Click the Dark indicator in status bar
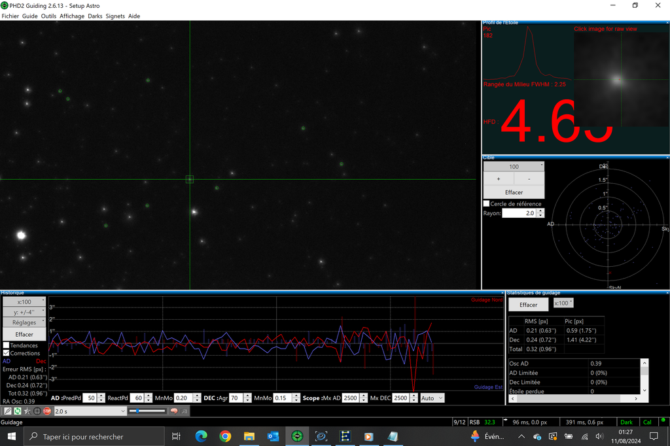The width and height of the screenshot is (670, 446). pos(626,422)
